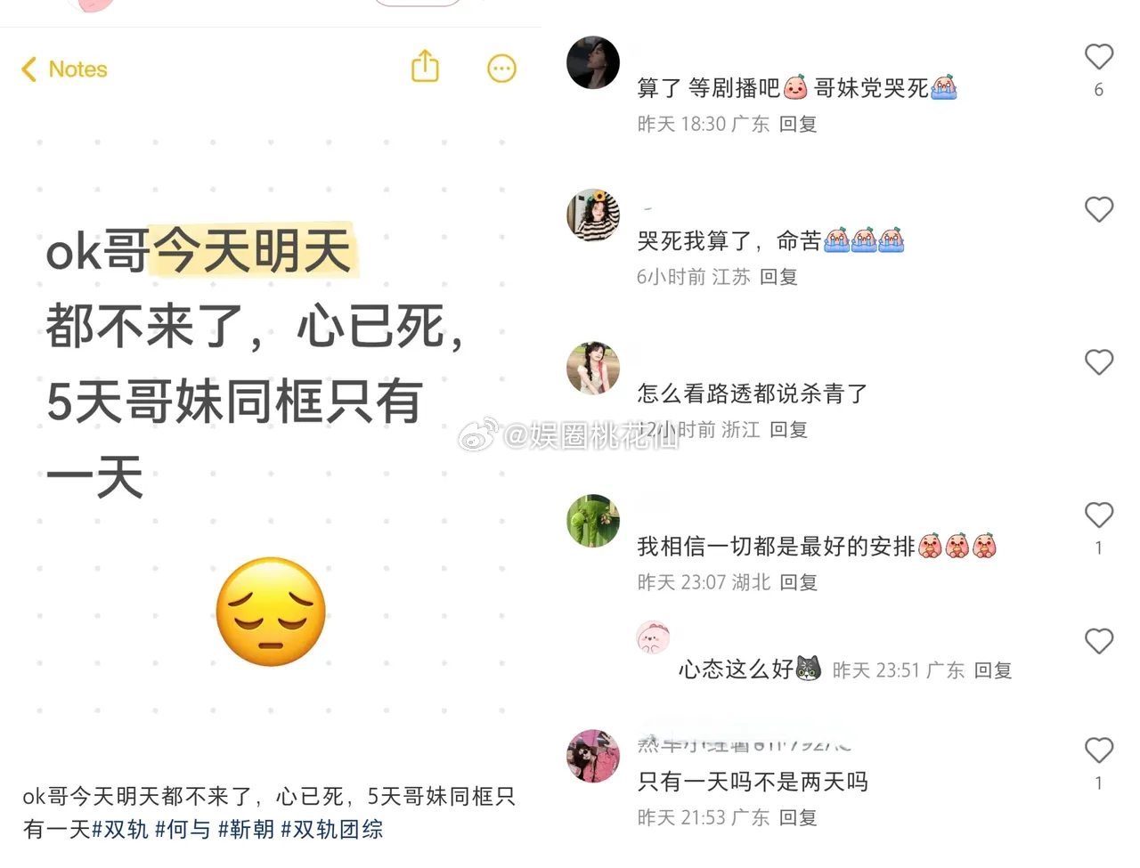This screenshot has width=1140, height=868.
Task: Like the comment '哭死我算了，命苦'
Action: pos(1099,210)
